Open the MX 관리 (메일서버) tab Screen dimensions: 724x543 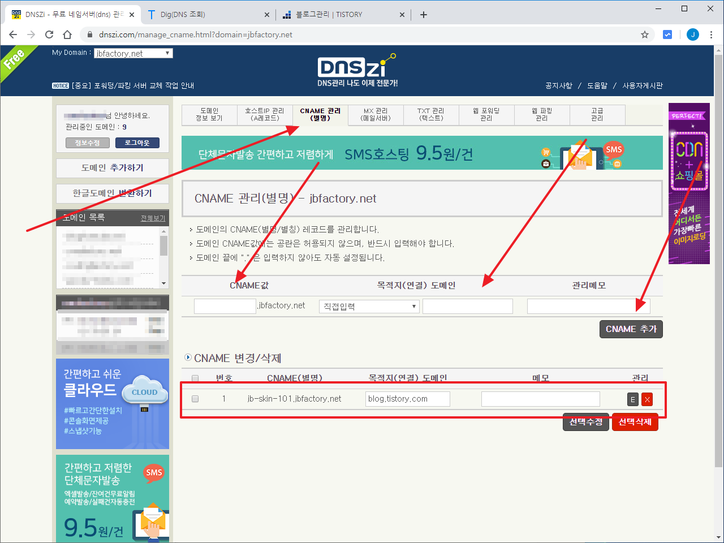376,115
